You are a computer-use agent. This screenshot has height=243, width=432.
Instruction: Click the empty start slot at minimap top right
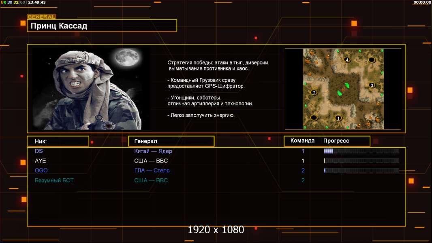click(372, 60)
